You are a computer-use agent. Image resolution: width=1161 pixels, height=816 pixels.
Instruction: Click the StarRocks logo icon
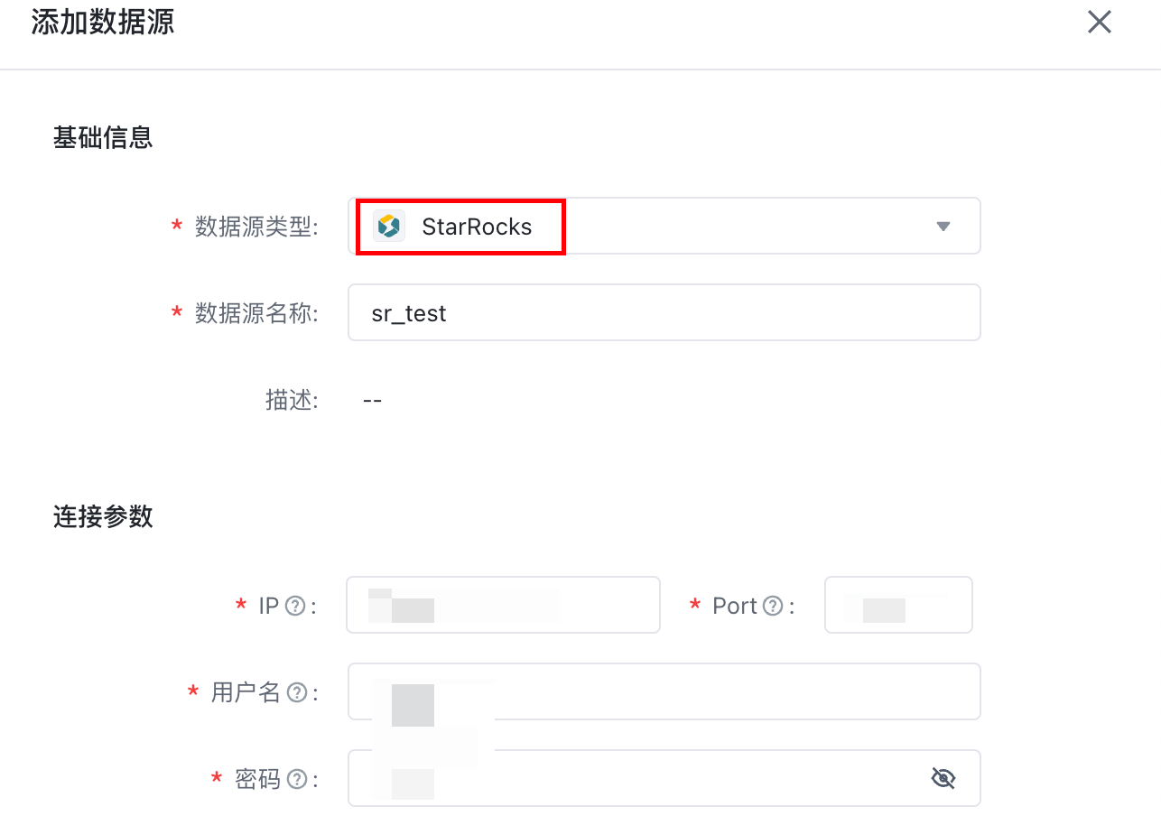pos(389,227)
